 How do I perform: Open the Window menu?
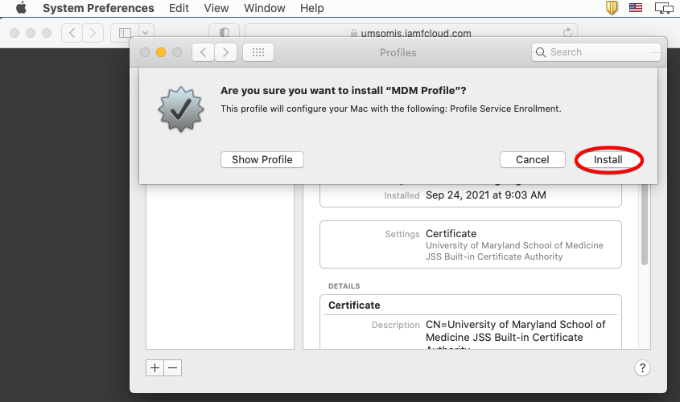(265, 8)
